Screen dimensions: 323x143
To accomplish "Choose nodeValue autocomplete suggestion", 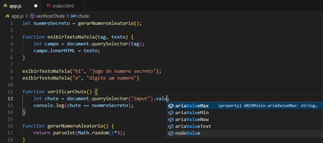I will [245, 133].
